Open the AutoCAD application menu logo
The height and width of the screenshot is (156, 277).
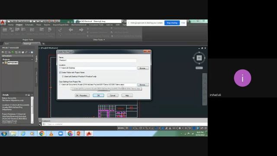[x=3, y=23]
